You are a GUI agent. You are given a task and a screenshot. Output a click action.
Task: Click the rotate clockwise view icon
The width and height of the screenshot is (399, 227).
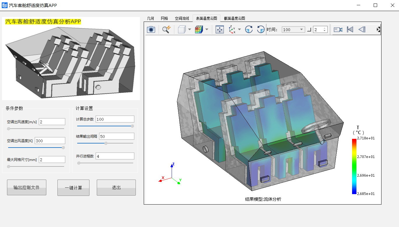(x=249, y=29)
